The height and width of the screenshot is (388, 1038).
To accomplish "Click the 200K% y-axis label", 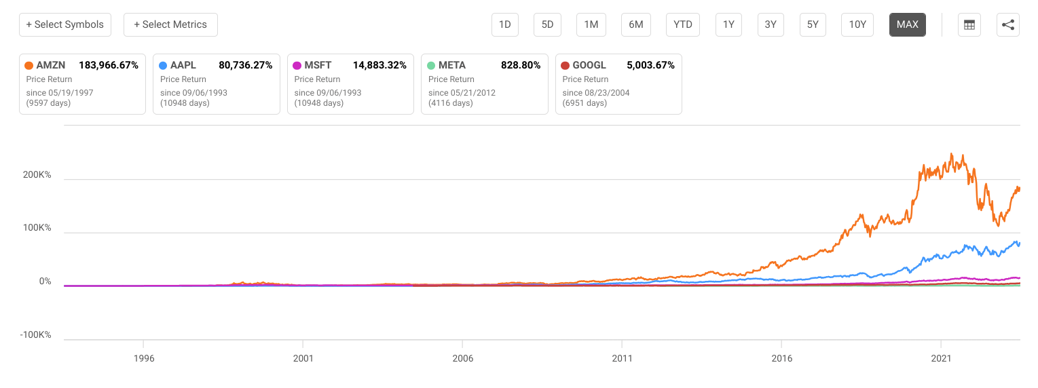I will coord(37,174).
